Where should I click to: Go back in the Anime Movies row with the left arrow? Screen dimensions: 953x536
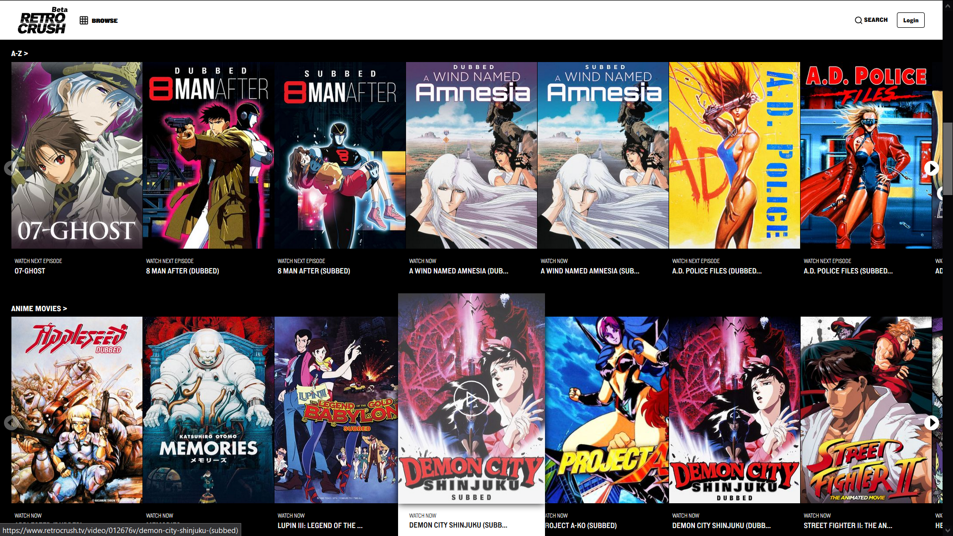[11, 422]
